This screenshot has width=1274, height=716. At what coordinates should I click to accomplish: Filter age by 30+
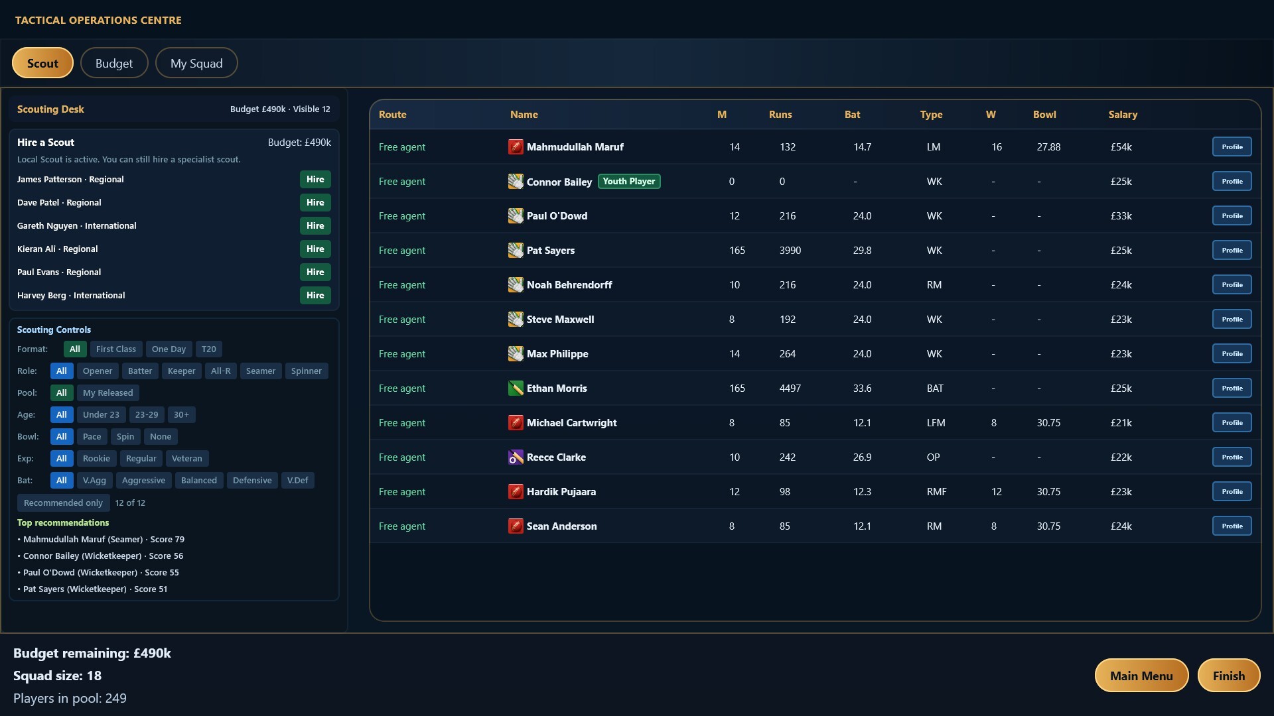coord(181,415)
